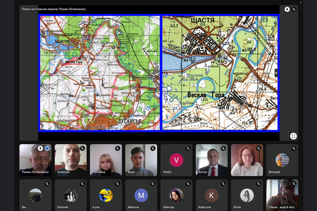Image resolution: width=317 pixels, height=211 pixels.
Task: Click Iryna's sunflower avatar
Action: click(106, 195)
